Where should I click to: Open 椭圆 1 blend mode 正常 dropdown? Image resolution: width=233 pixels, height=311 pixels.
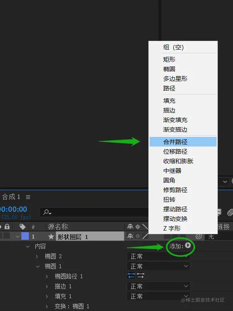point(158,266)
